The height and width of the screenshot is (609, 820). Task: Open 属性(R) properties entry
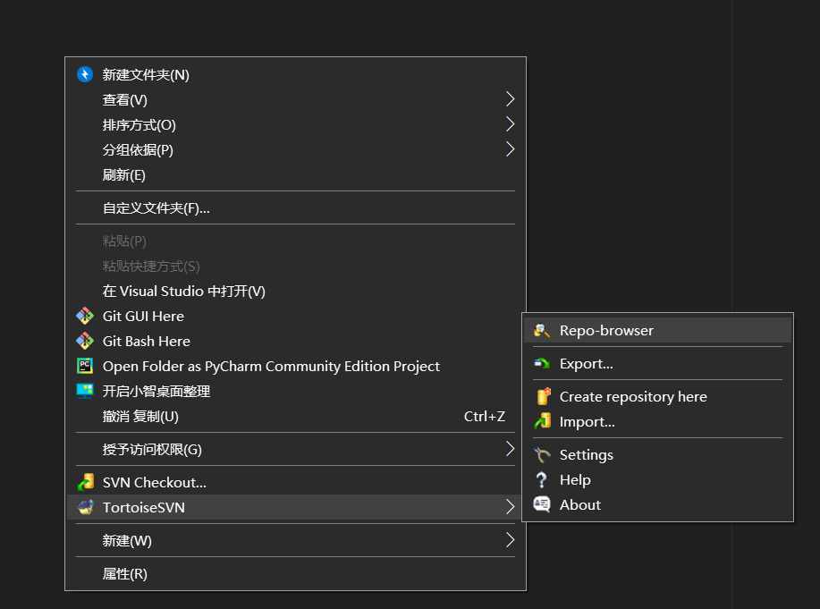tap(125, 574)
